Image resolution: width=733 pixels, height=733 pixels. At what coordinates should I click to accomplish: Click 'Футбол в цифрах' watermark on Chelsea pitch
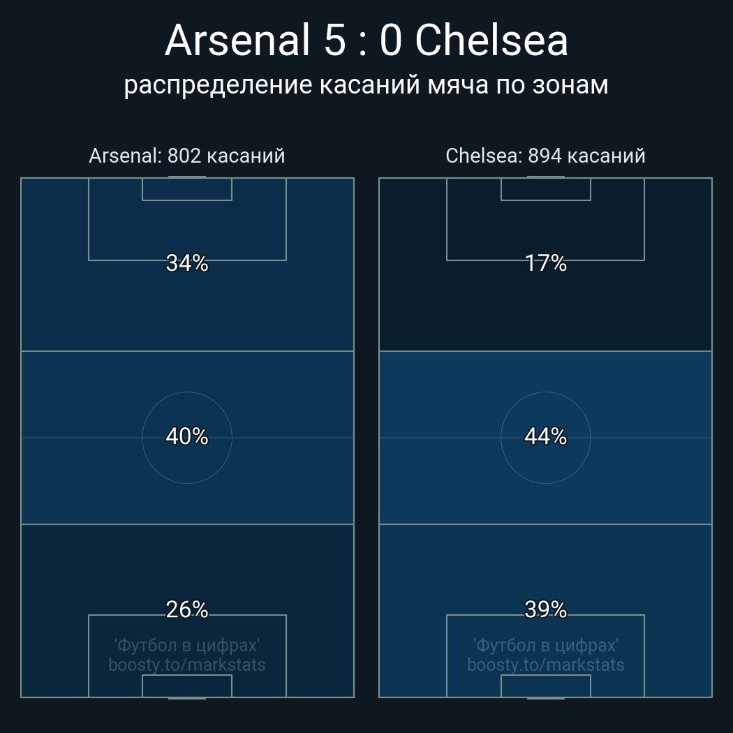pos(545,645)
